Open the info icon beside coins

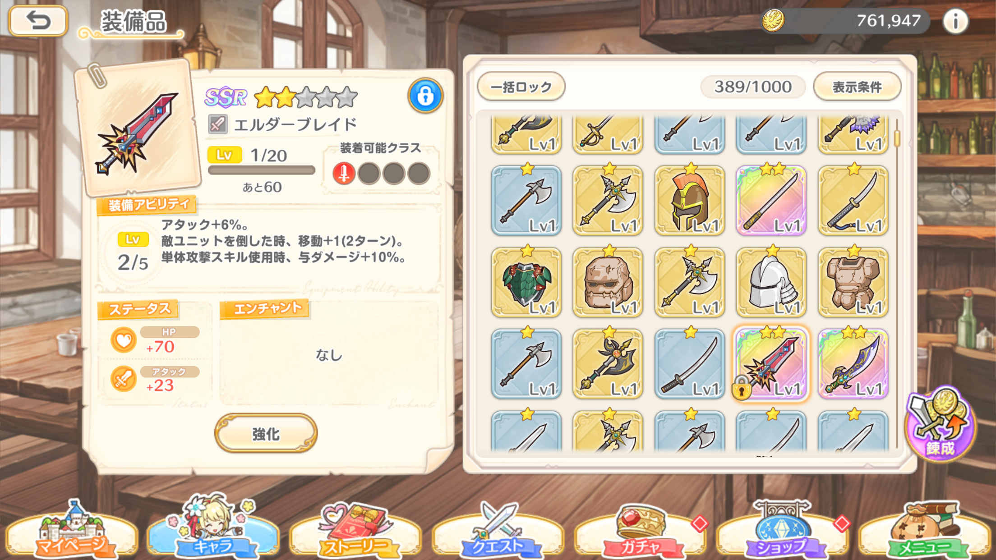(955, 21)
